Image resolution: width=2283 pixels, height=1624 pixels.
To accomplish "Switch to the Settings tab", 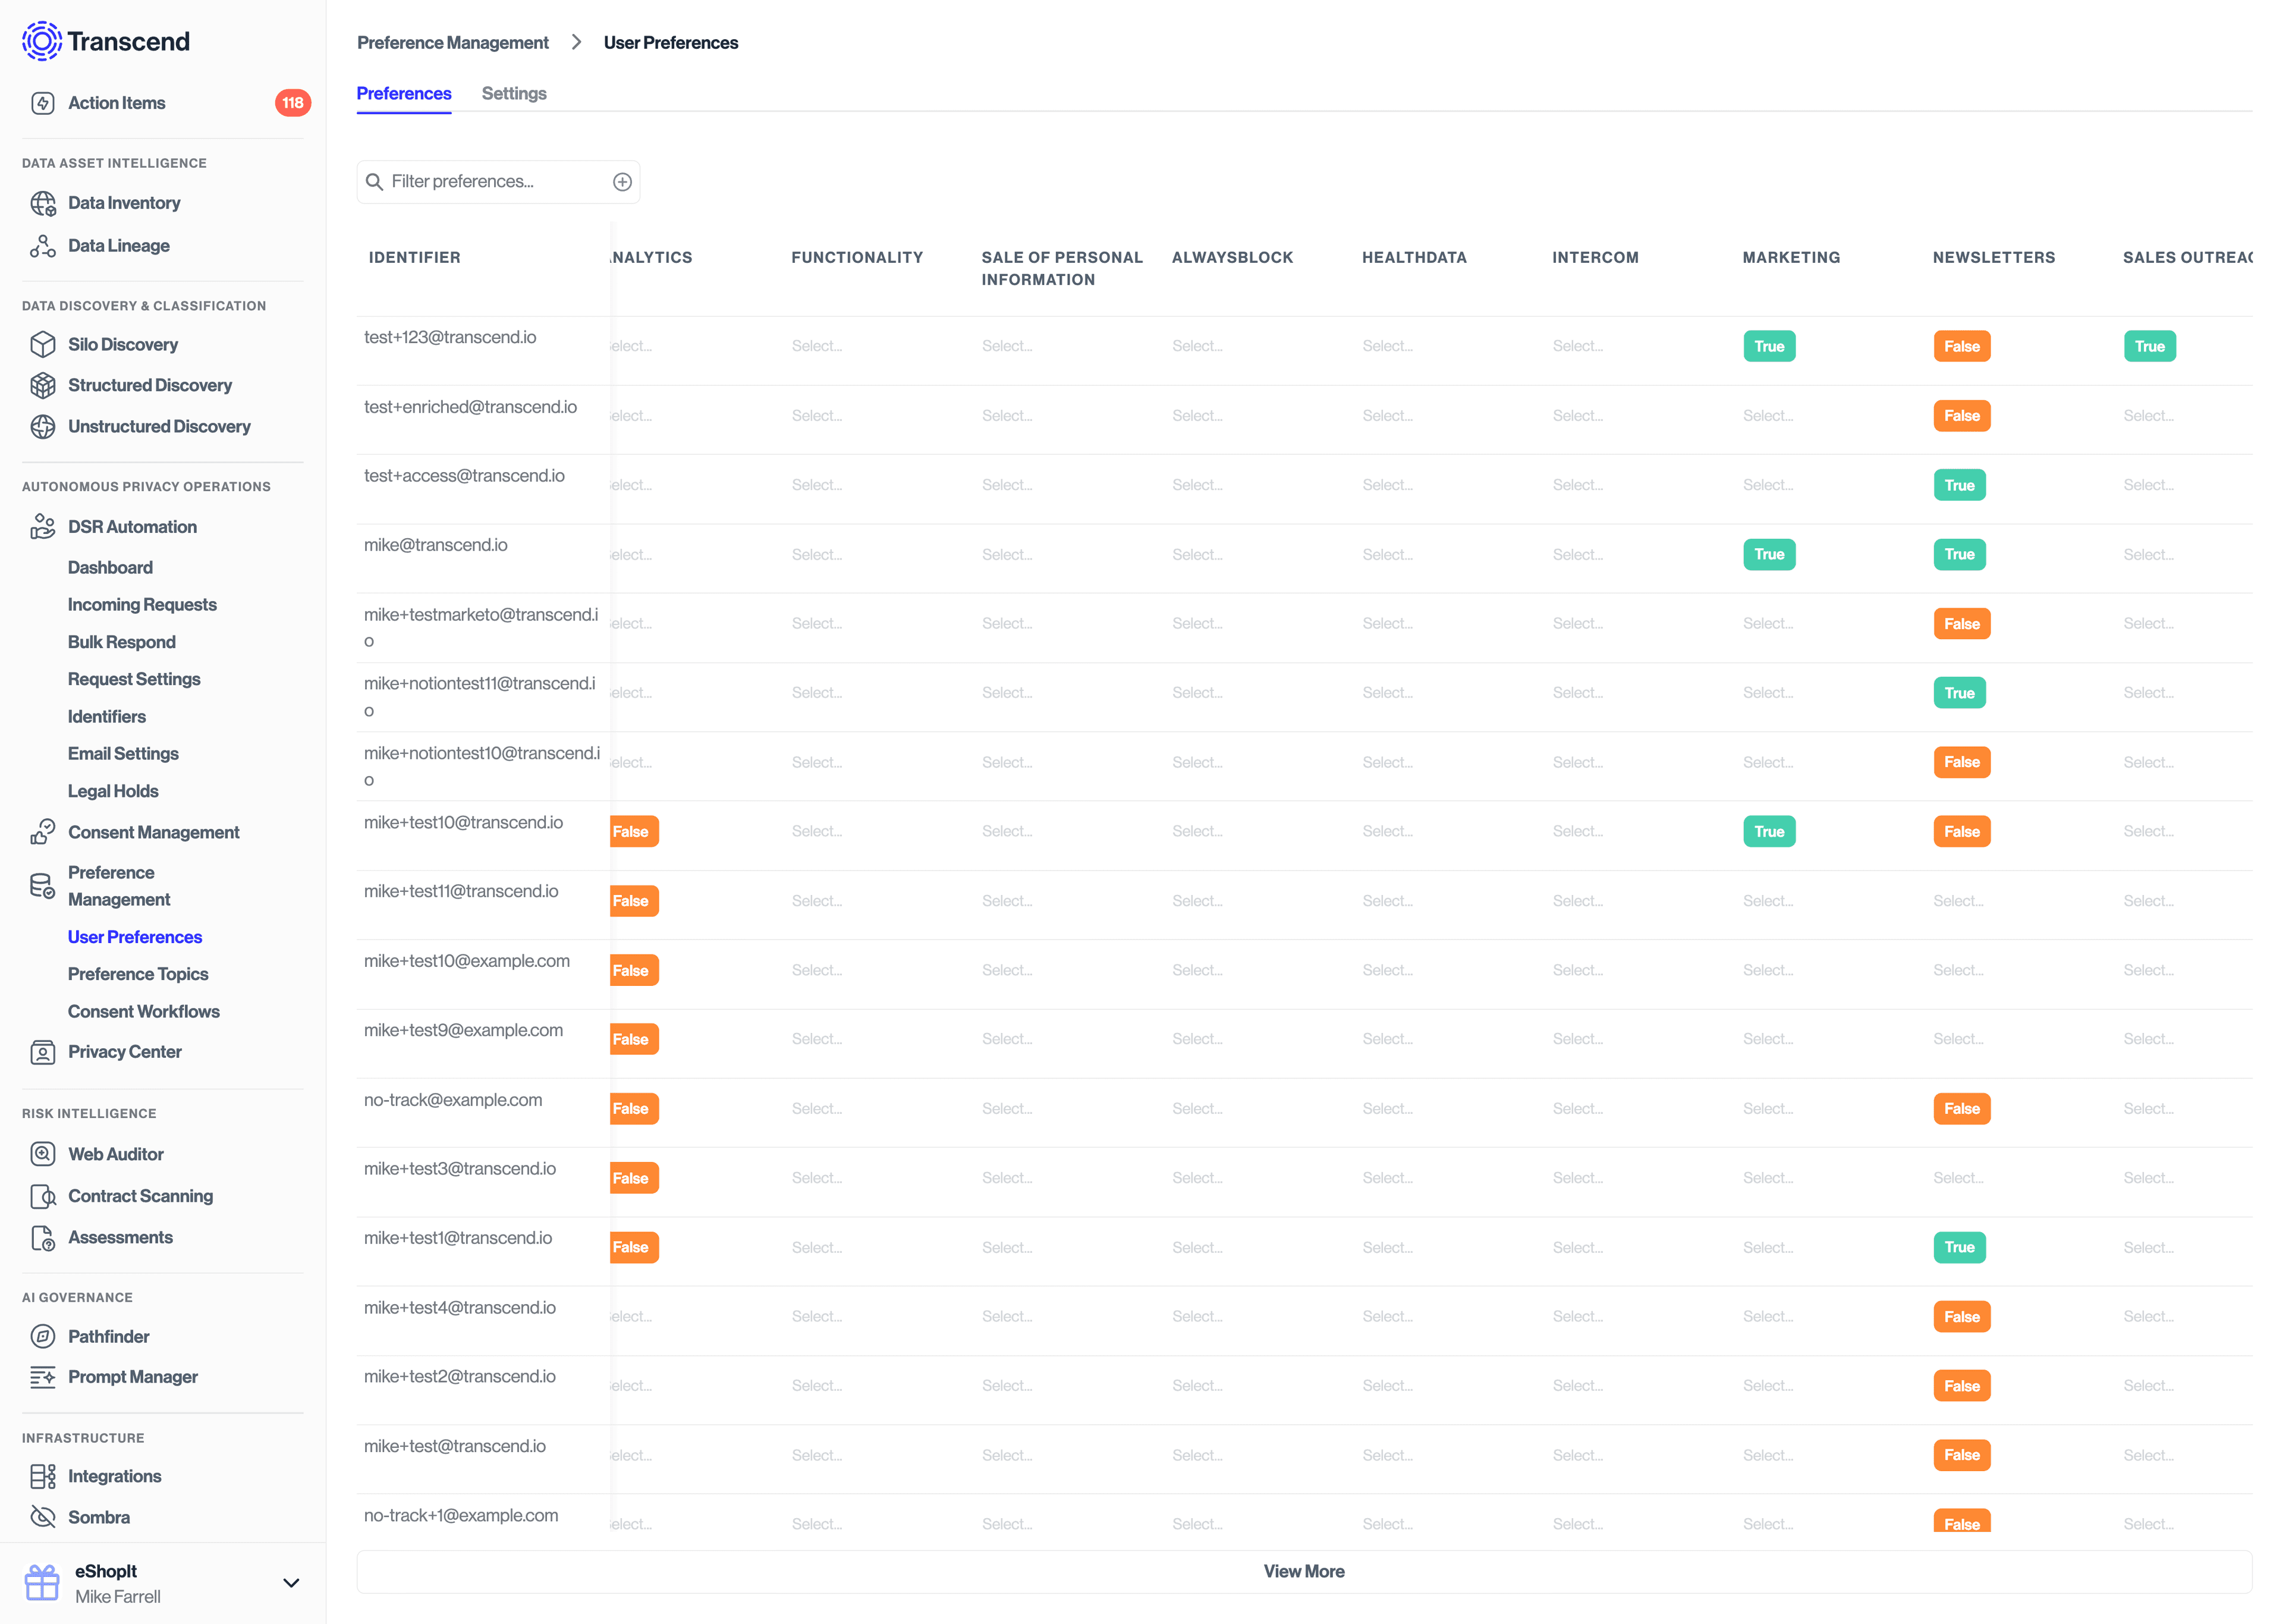I will 514,93.
